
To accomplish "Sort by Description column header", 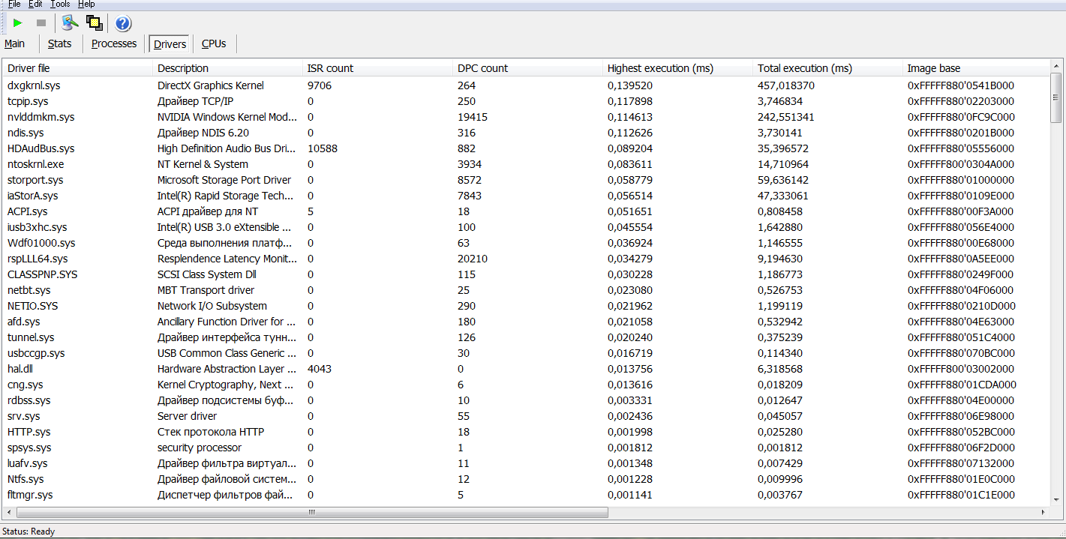I will coord(227,68).
